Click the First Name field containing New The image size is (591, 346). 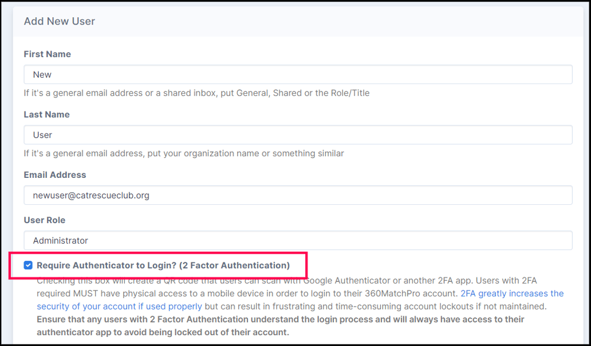pos(298,74)
